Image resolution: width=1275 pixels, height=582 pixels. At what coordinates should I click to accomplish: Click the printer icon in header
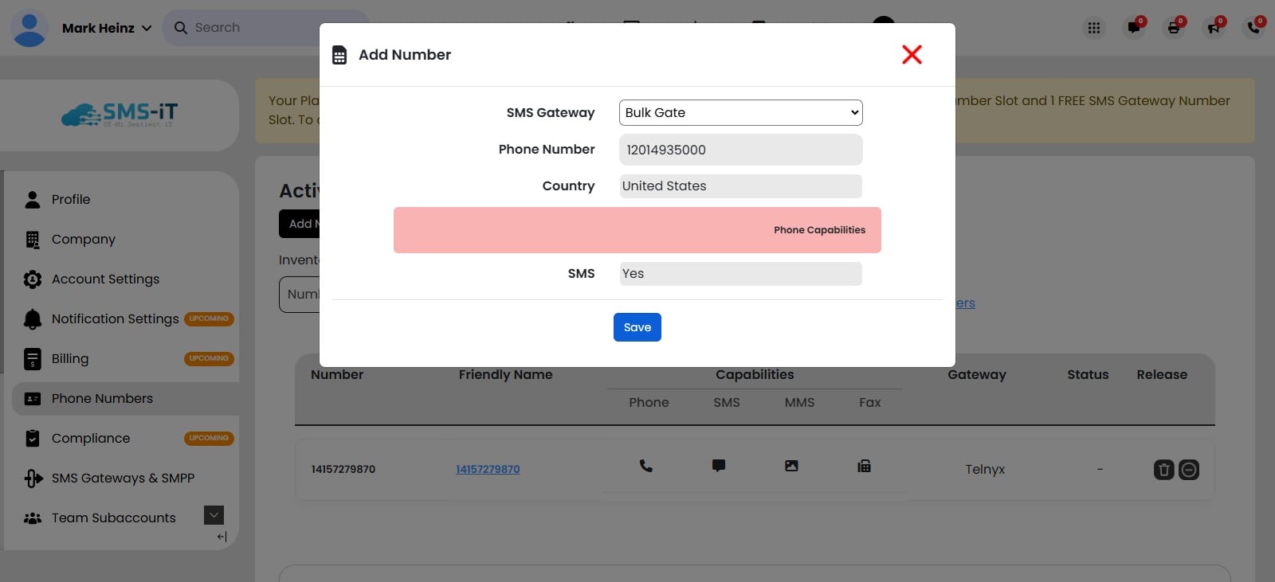[1174, 28]
